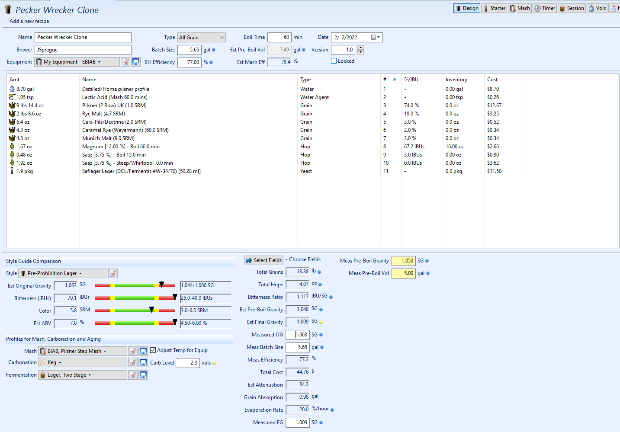
Task: Click the checkmark icon beside Pre-Prohibition Lager style
Action: (113, 273)
